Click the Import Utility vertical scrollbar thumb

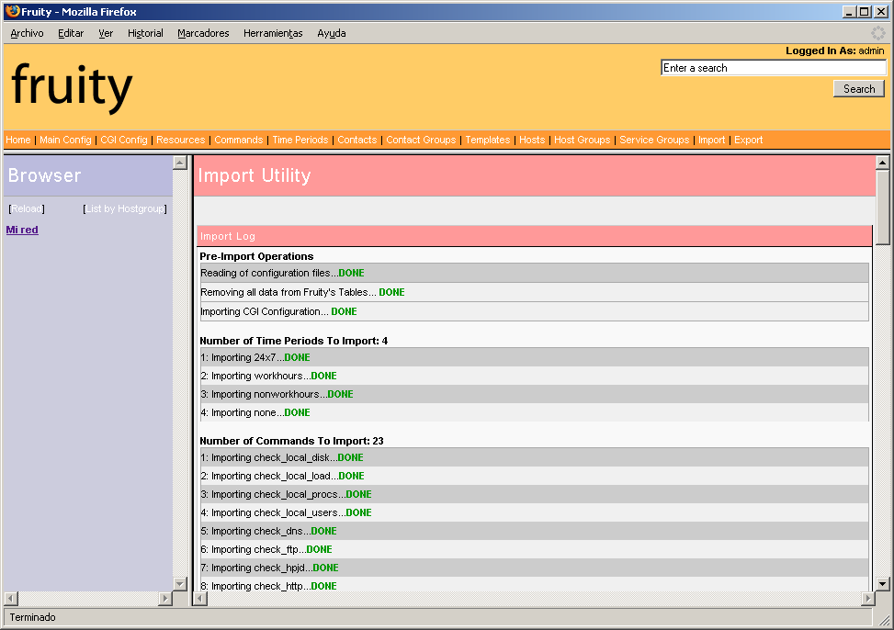883,208
